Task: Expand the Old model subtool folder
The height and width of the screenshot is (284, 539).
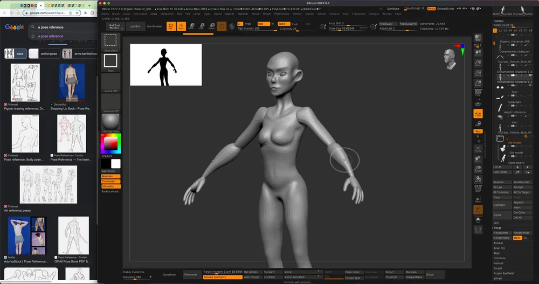Action: coord(500,138)
